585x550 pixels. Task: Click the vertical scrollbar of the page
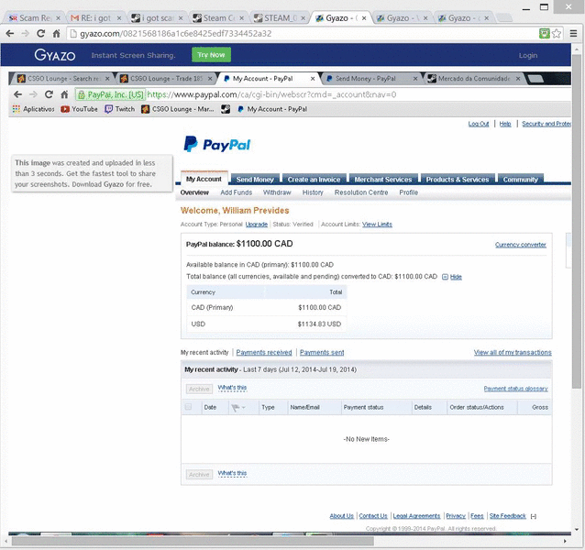[577, 222]
